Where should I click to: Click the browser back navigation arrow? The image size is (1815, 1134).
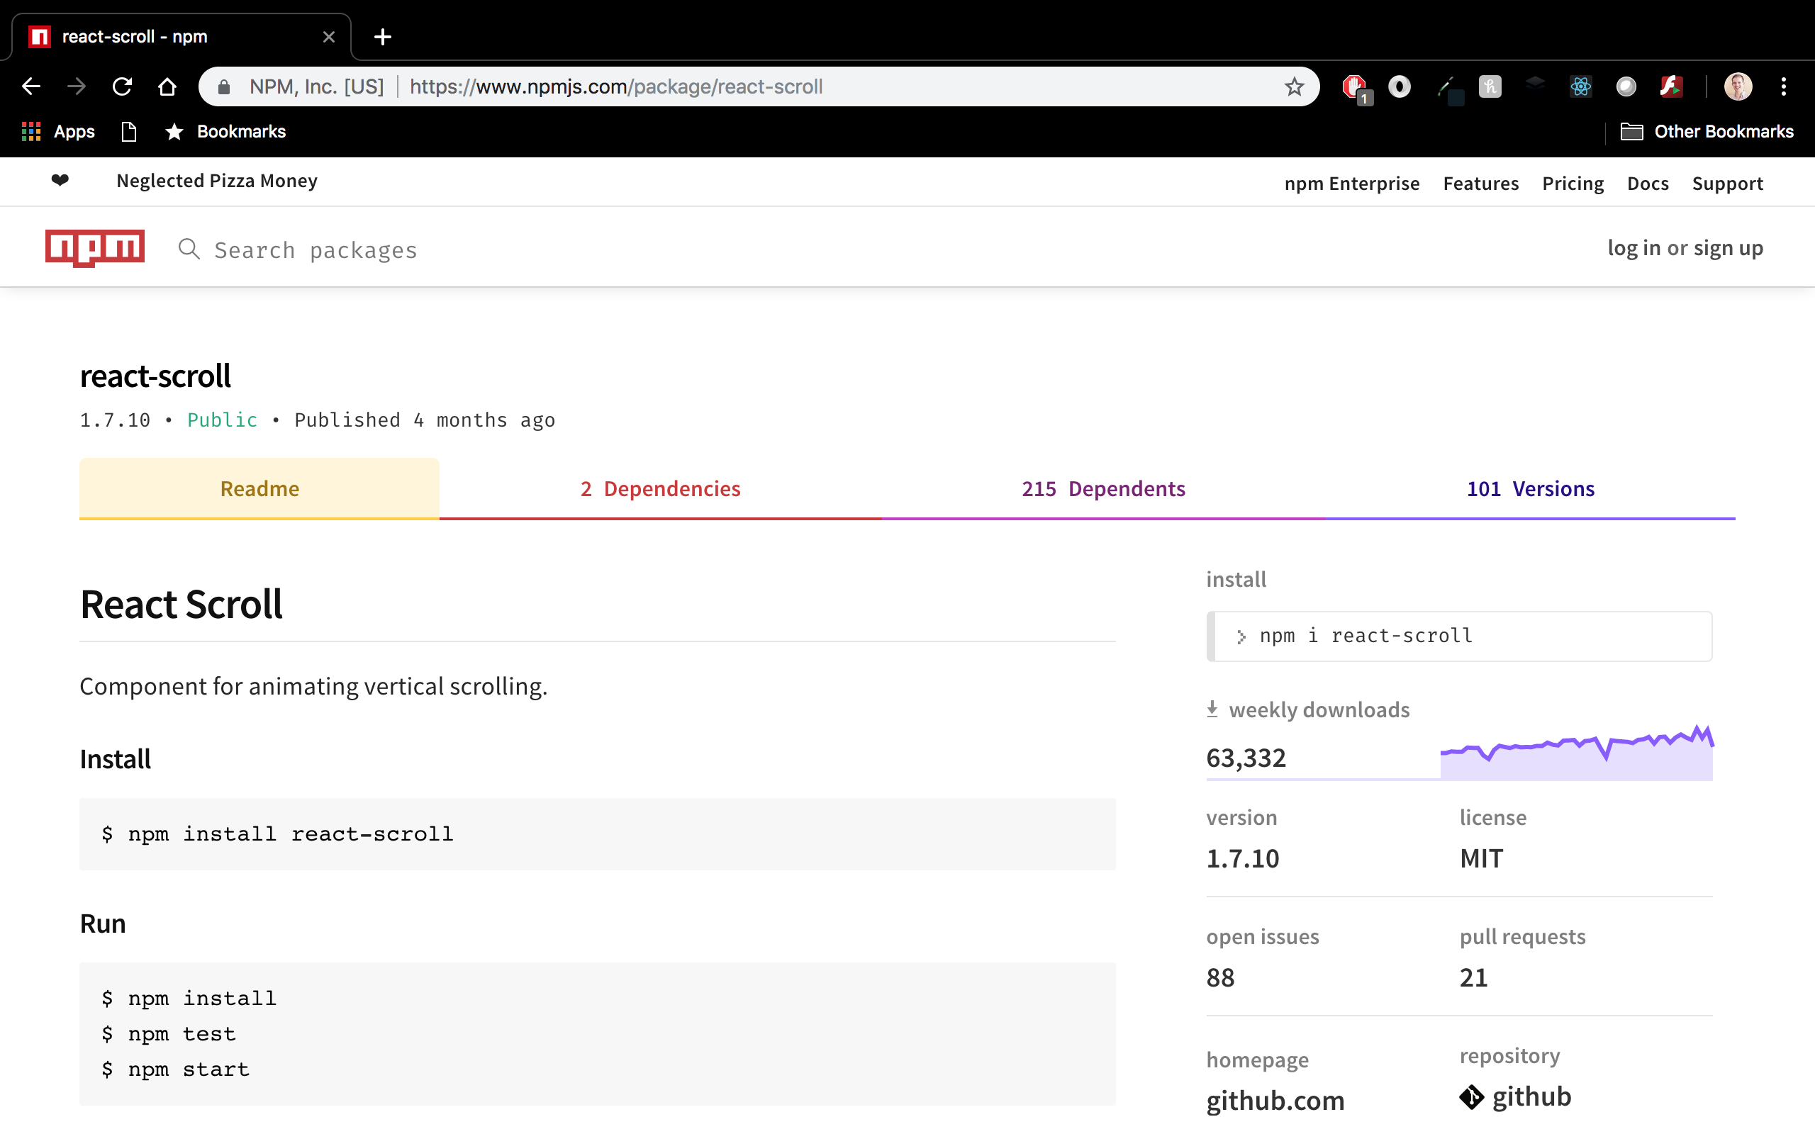31,85
